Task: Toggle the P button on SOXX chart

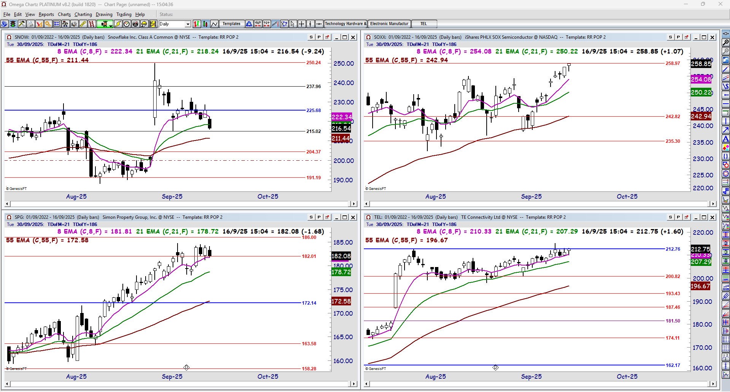Action: (678, 37)
